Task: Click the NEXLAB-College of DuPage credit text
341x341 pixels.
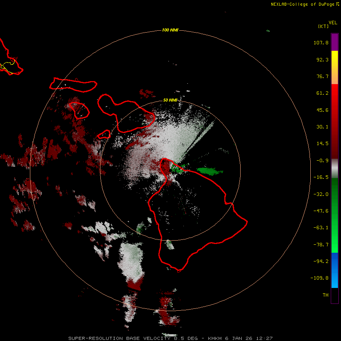Action: (x=305, y=4)
